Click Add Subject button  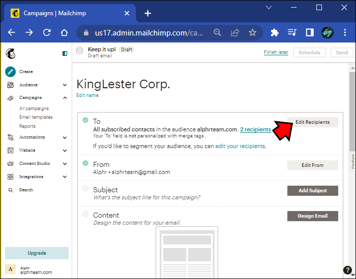click(312, 191)
